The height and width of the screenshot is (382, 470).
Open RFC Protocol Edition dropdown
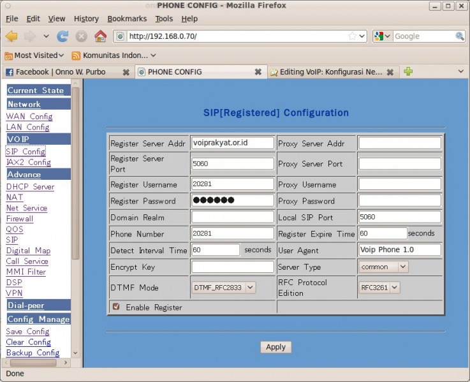(379, 288)
